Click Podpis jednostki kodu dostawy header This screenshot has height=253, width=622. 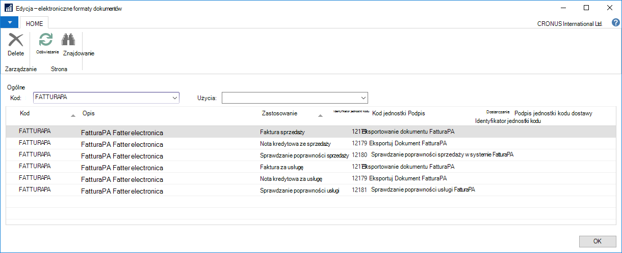[x=554, y=113]
